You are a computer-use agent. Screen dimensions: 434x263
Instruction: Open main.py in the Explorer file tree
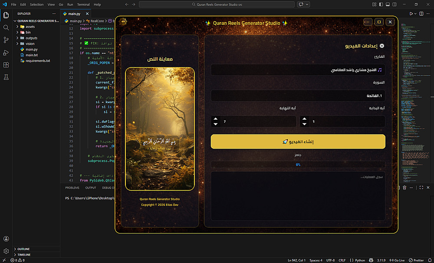(x=32, y=49)
